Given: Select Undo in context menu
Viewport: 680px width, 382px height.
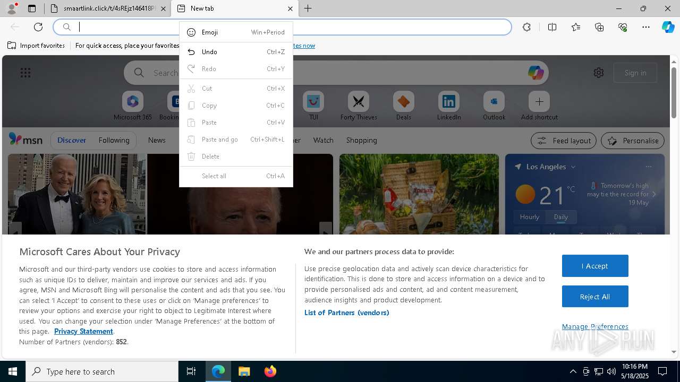Looking at the screenshot, I should coord(236,52).
